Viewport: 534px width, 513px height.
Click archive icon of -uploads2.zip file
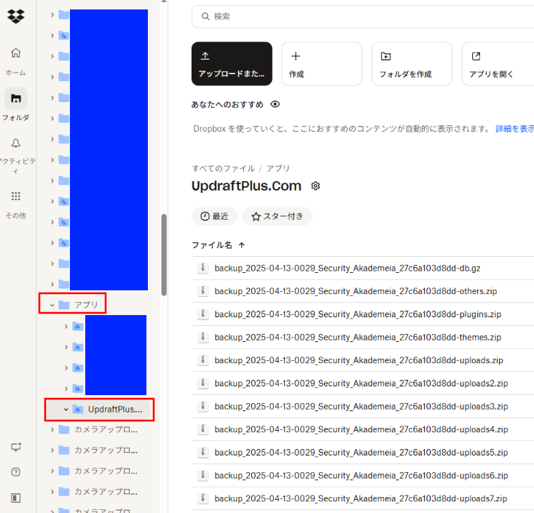point(203,383)
